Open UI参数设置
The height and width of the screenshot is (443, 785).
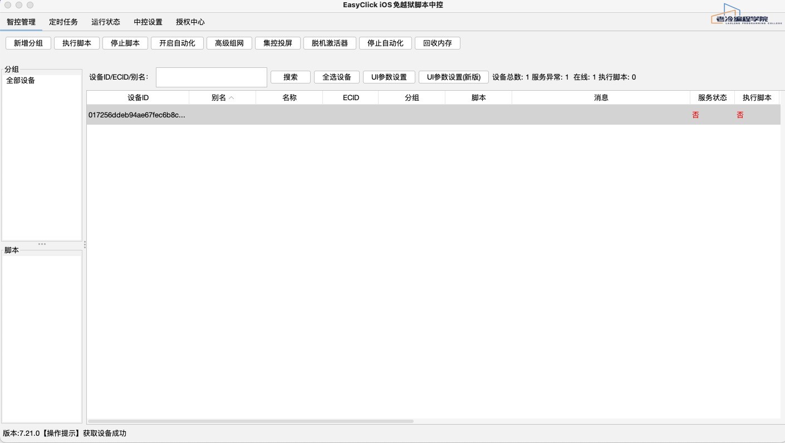(x=389, y=77)
